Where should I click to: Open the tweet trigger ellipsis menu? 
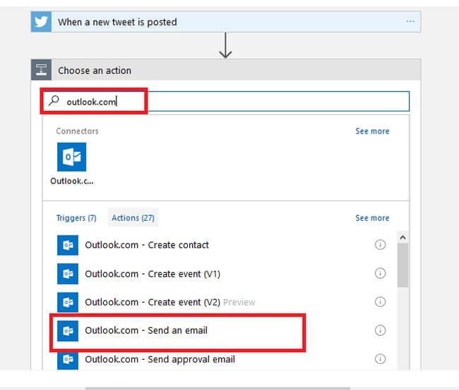pyautogui.click(x=410, y=22)
